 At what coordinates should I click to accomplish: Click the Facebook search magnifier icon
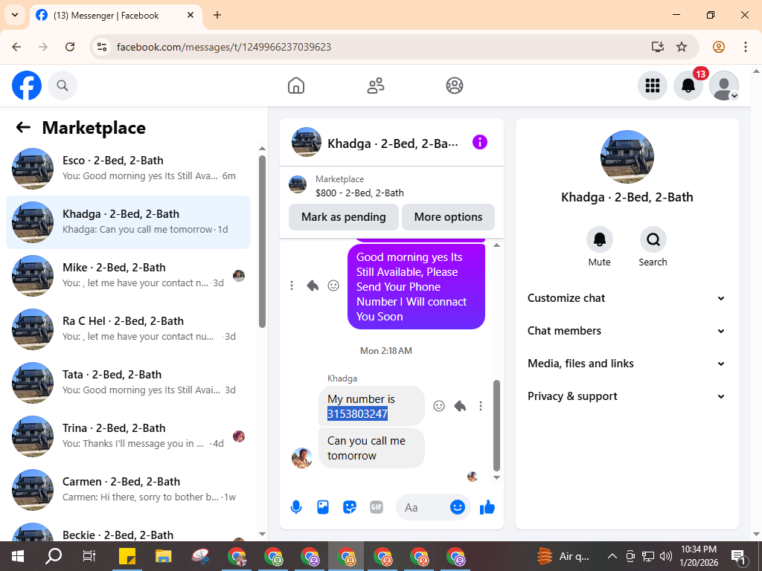63,86
